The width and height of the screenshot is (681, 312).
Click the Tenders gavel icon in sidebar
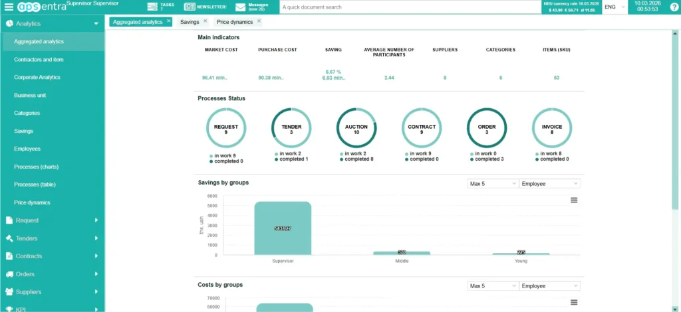9,238
